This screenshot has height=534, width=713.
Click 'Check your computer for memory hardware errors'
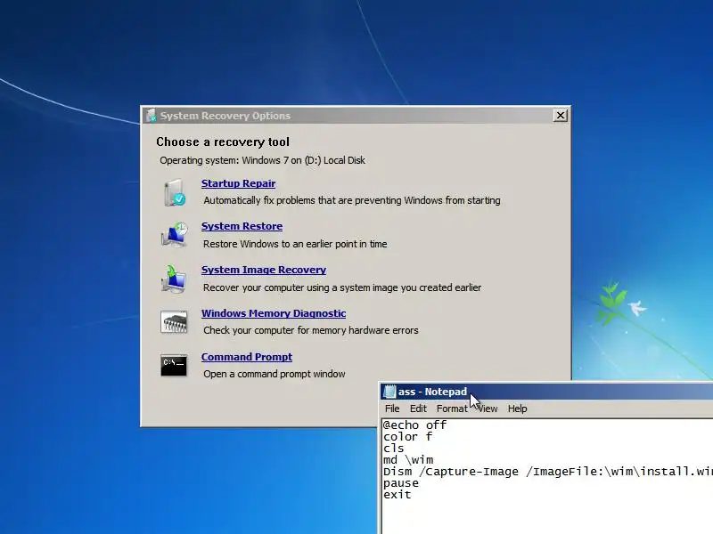[311, 330]
